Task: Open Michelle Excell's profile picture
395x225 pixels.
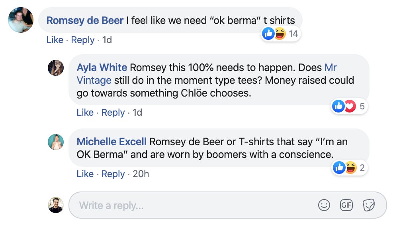Action: (x=56, y=142)
